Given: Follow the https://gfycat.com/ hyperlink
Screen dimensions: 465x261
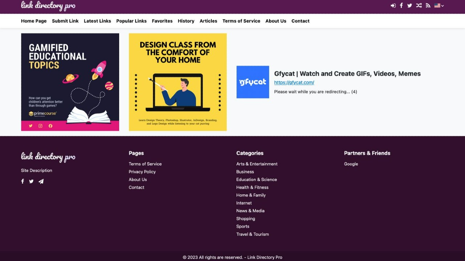Looking at the screenshot, I should click(x=294, y=82).
